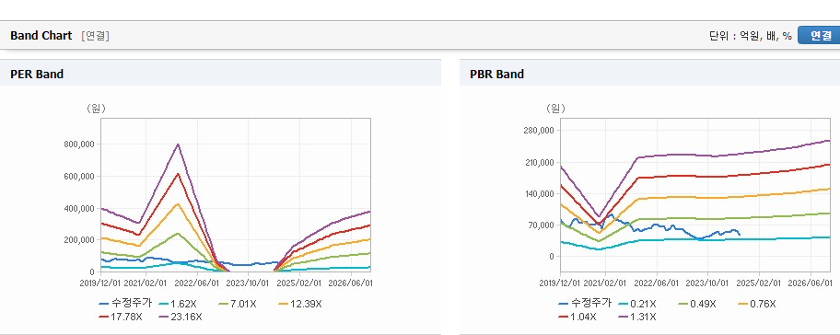Click the 800,000 axis label in PER chart
This screenshot has height=335, width=840.
tap(80, 144)
